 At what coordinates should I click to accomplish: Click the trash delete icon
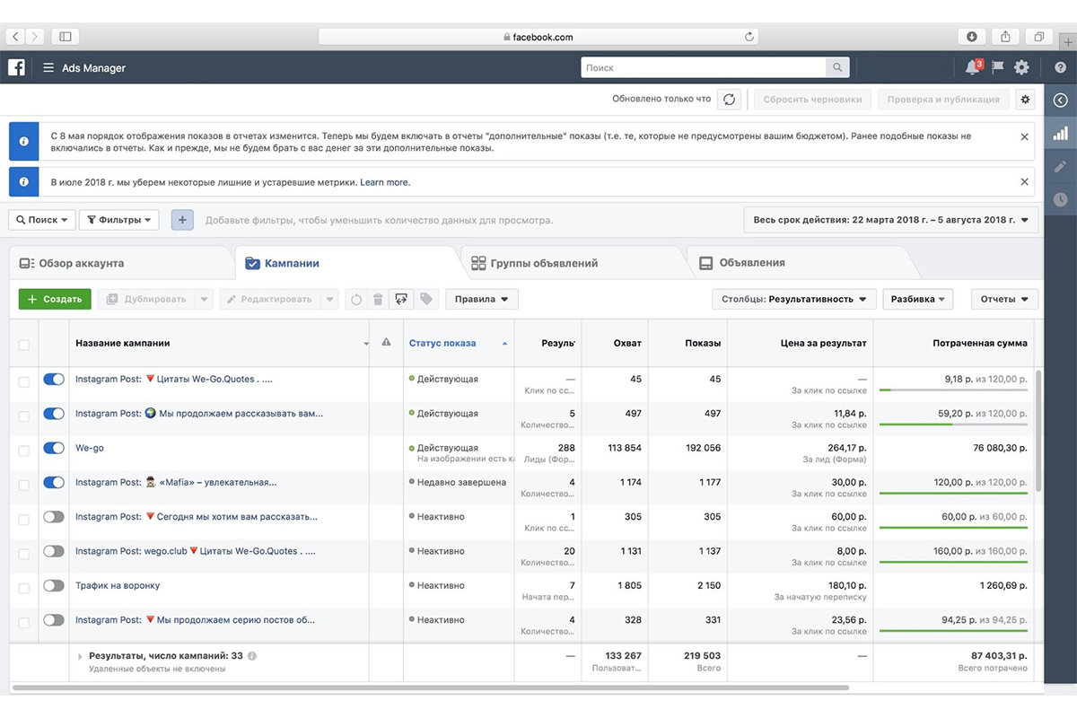coord(378,299)
